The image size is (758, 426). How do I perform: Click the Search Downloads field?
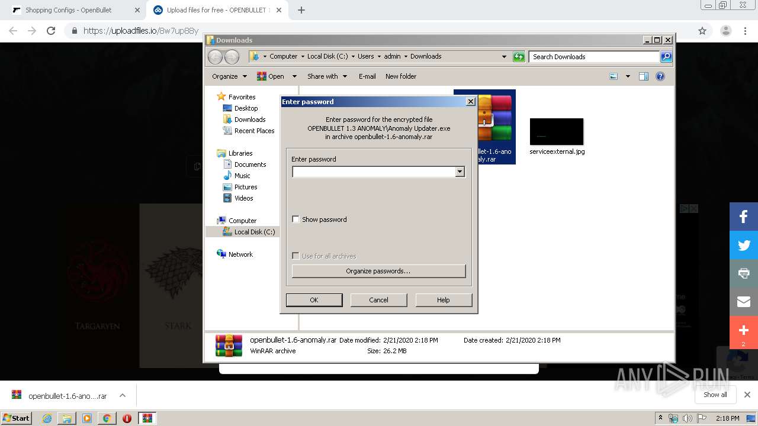(594, 57)
